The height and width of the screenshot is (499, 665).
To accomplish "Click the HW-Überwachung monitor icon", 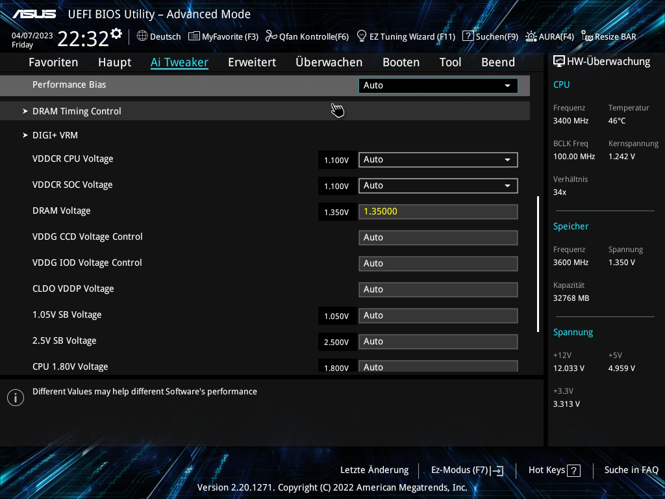I will 559,62.
